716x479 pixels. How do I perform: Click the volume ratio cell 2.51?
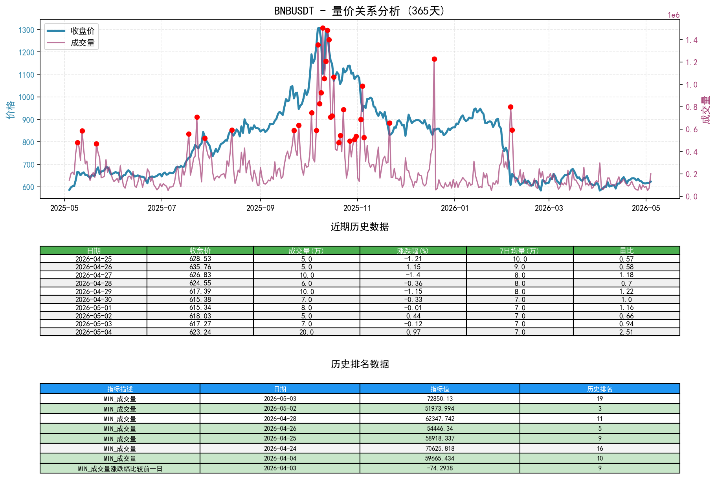point(626,332)
